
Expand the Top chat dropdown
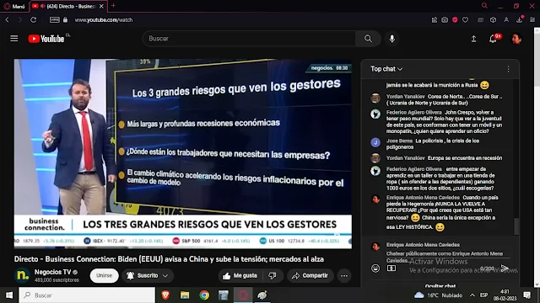tap(386, 69)
